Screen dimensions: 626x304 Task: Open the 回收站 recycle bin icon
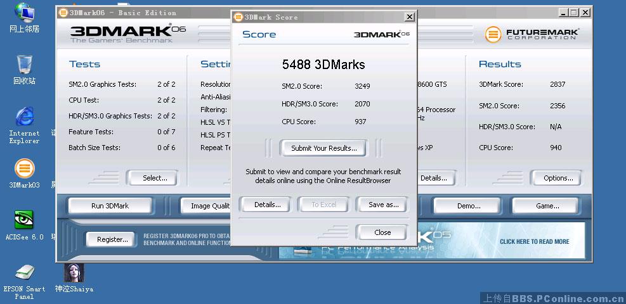tap(24, 65)
